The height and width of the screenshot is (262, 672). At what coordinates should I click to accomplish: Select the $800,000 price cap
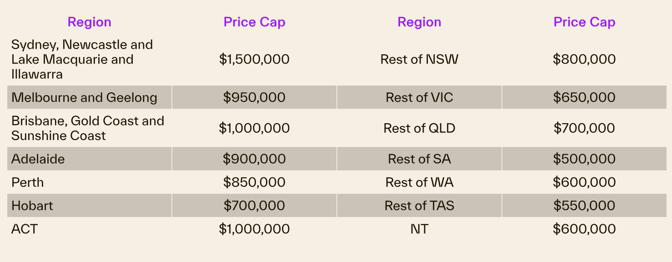click(x=584, y=60)
